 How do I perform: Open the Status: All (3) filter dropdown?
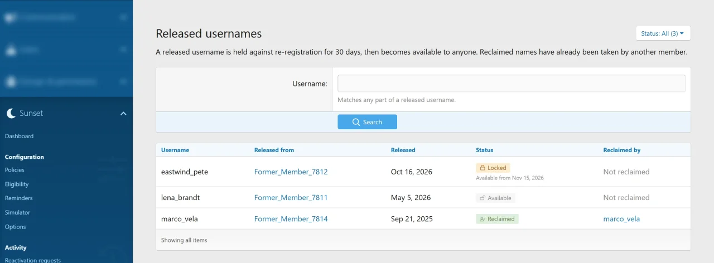pos(663,33)
